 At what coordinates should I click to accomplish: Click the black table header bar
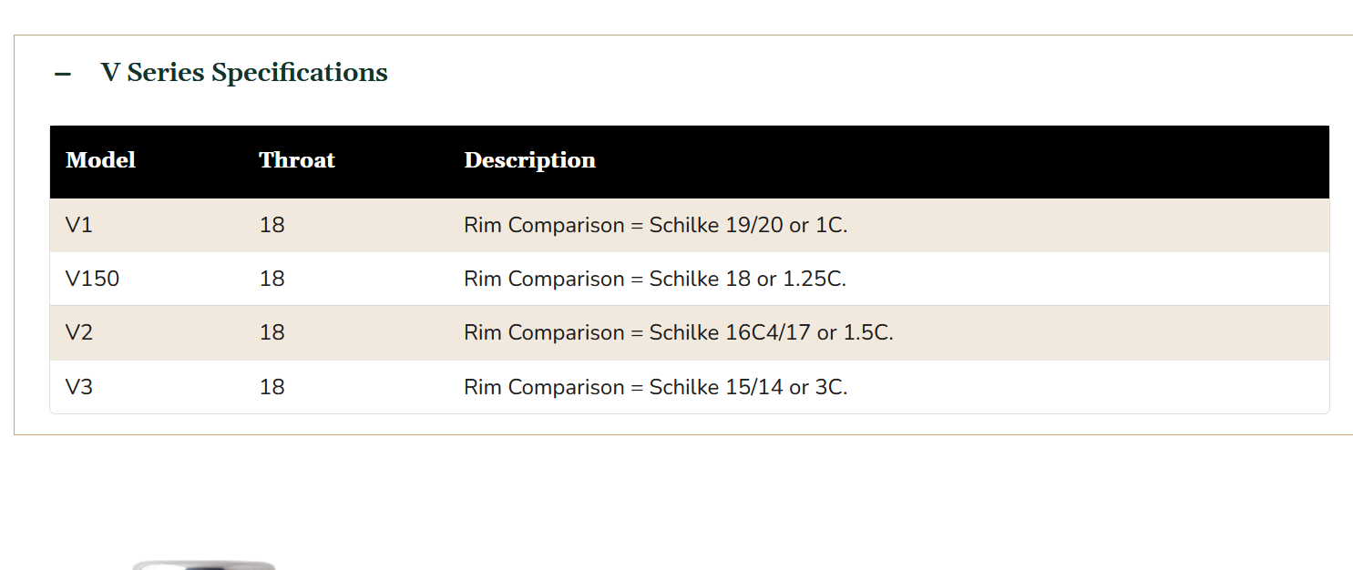click(690, 162)
